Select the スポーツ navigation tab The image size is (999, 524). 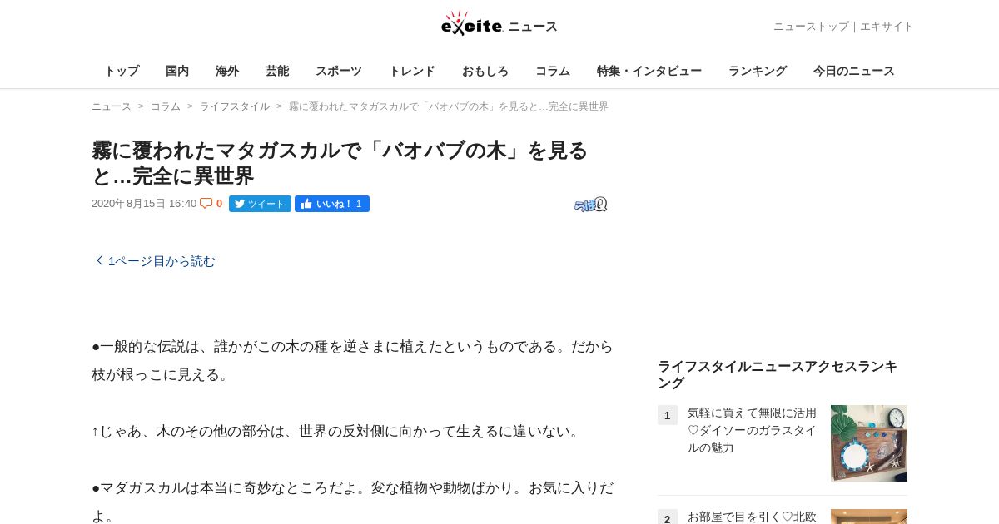(x=339, y=71)
